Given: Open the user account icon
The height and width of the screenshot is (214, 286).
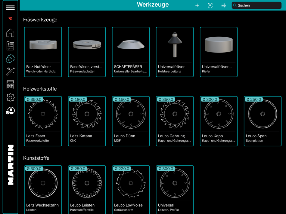Looking at the screenshot, I should pyautogui.click(x=10, y=111).
